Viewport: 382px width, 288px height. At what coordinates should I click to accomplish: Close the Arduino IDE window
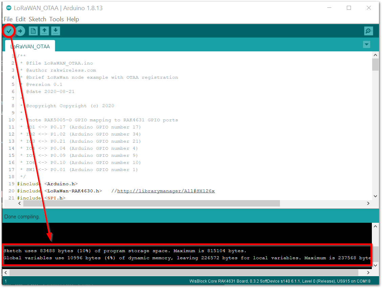click(368, 8)
